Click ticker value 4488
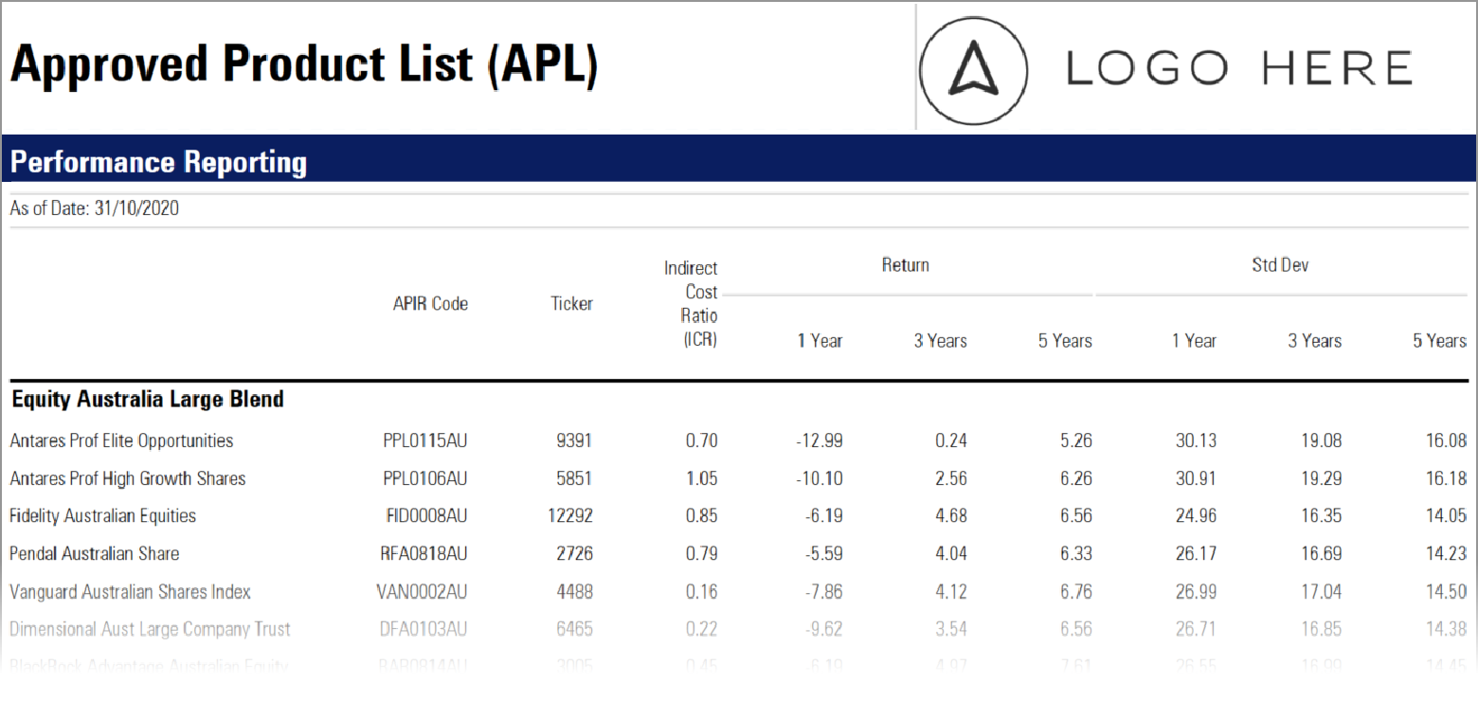 click(x=574, y=592)
